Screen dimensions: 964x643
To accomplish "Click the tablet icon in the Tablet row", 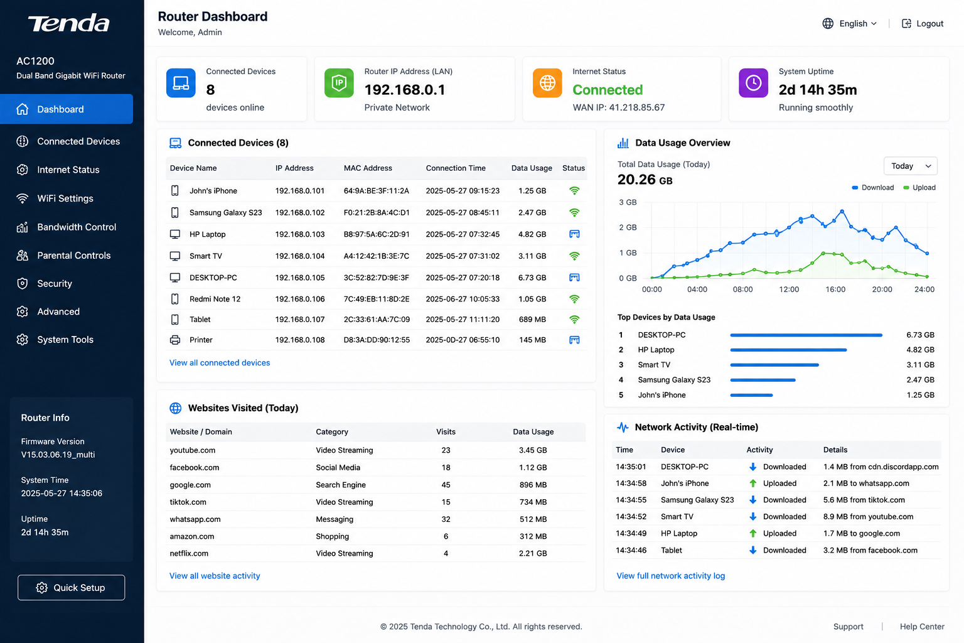I will (175, 320).
